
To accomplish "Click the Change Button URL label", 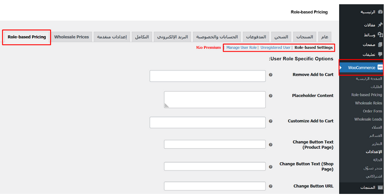I will pos(313,186).
